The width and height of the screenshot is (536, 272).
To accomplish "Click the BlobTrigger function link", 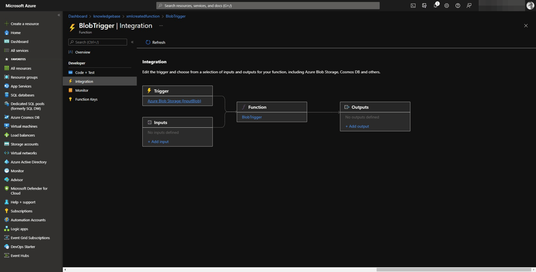I will click(x=252, y=117).
